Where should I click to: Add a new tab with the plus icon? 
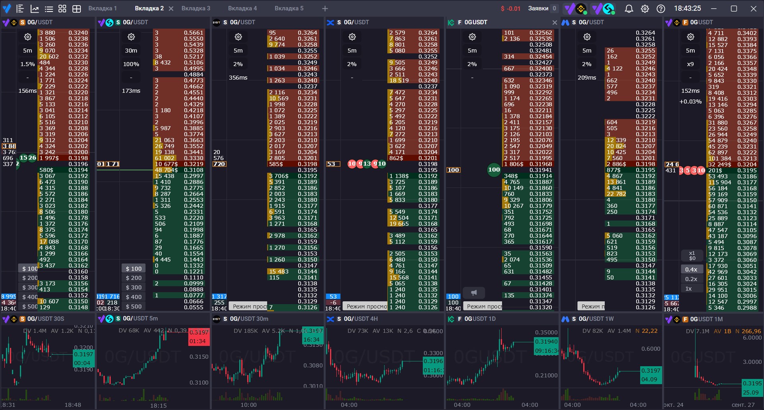tap(325, 8)
